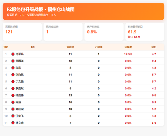
Task: Open the 商户切换率 0.8% summary card
Action: pyautogui.click(x=104, y=32)
